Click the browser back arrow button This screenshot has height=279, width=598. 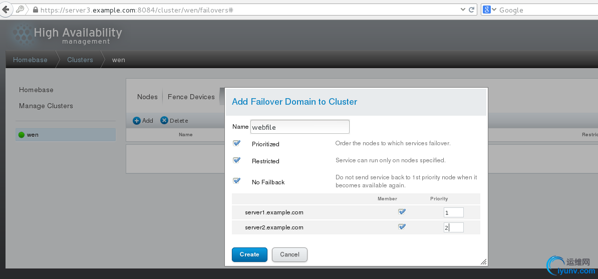pyautogui.click(x=6, y=10)
